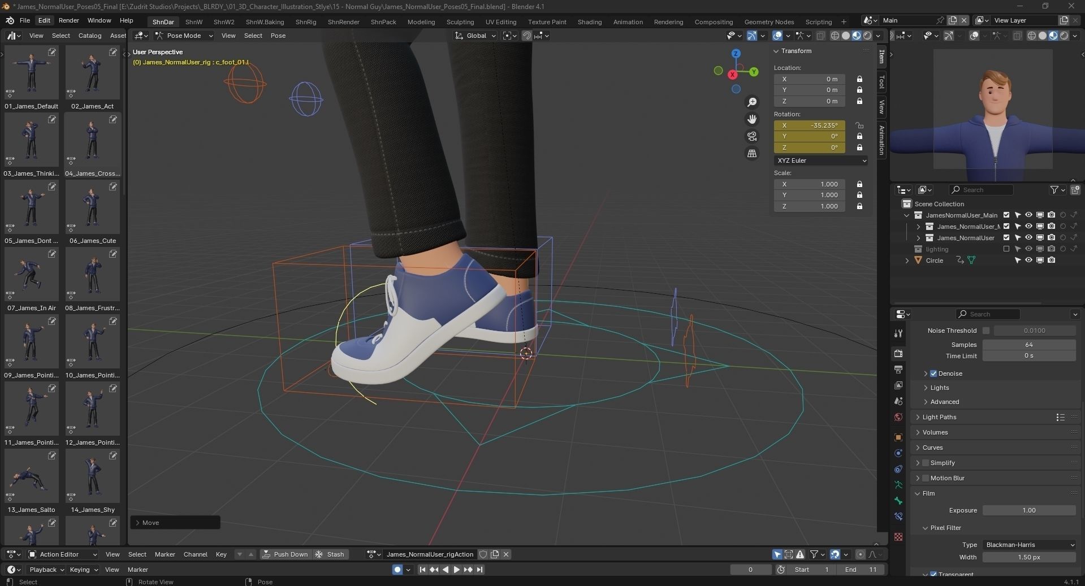Screen dimensions: 1085x586
Task: Open the outliner filter funnel
Action: 1054,190
